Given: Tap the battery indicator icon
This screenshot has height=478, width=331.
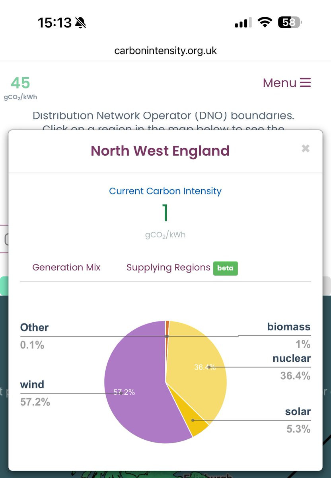Looking at the screenshot, I should pos(290,23).
